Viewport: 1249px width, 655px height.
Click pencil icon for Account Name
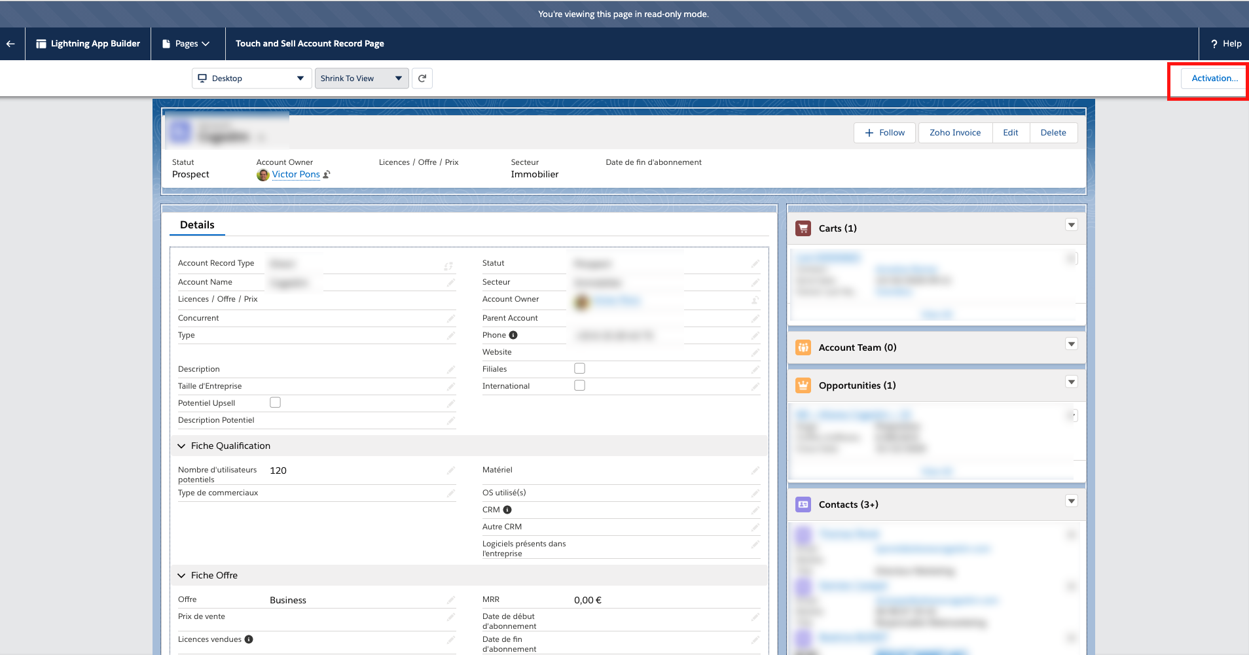451,283
